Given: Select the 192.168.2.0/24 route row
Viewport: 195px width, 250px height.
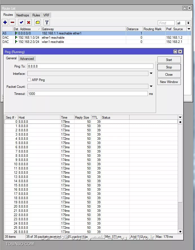Looking at the screenshot, I should [97, 42].
